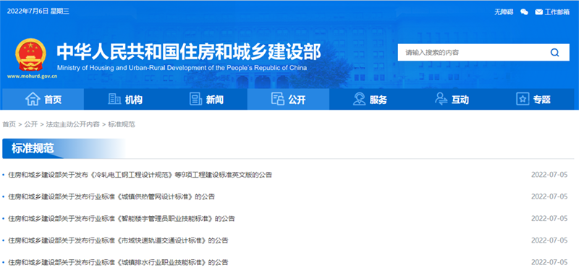Open the 互动 navigation tab
Screen dimensions: 579x278
coord(452,99)
